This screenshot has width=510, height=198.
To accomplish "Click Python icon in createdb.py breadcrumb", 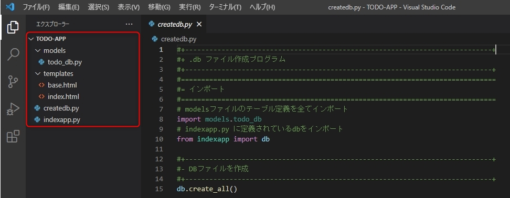I will click(x=155, y=39).
